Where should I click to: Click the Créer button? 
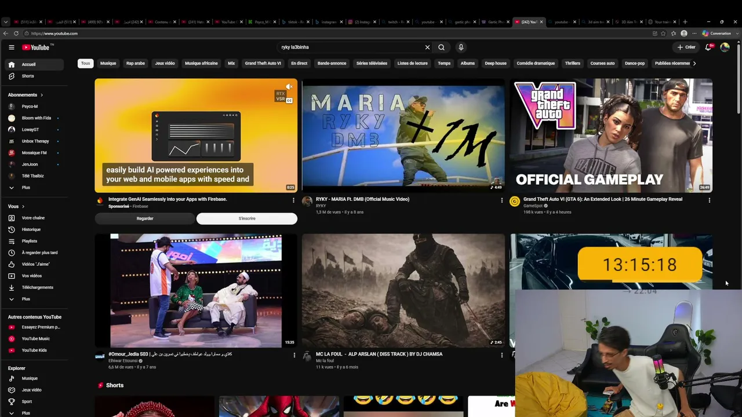pos(686,47)
